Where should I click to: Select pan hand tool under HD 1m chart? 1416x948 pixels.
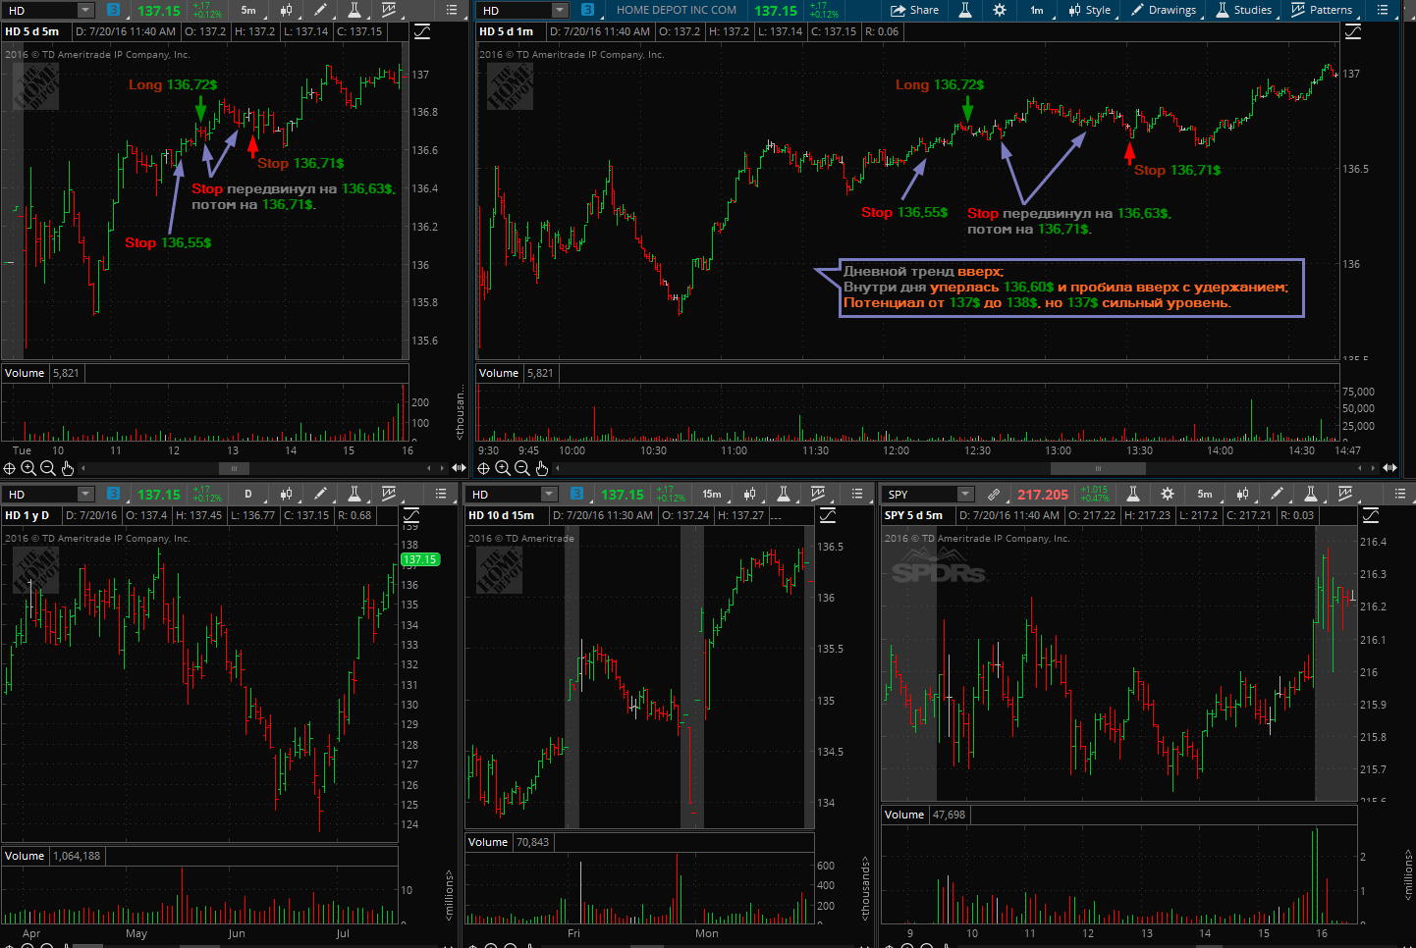tap(541, 468)
